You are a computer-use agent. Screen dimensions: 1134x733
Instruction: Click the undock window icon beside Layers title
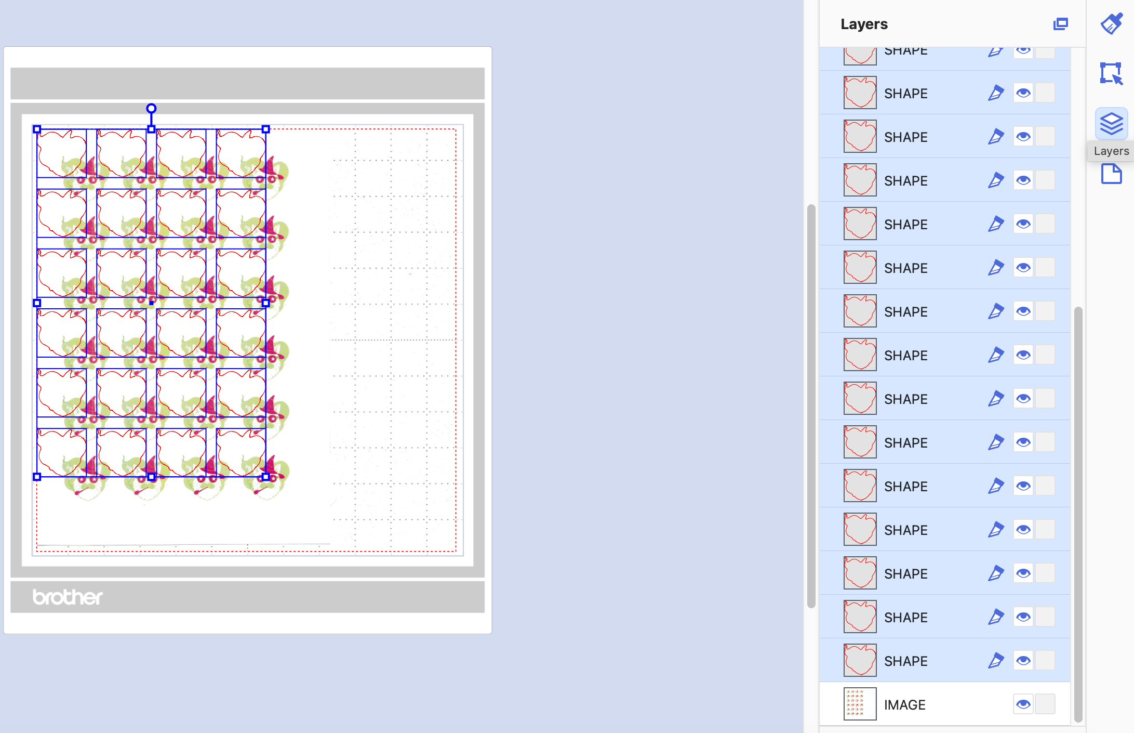(x=1060, y=24)
